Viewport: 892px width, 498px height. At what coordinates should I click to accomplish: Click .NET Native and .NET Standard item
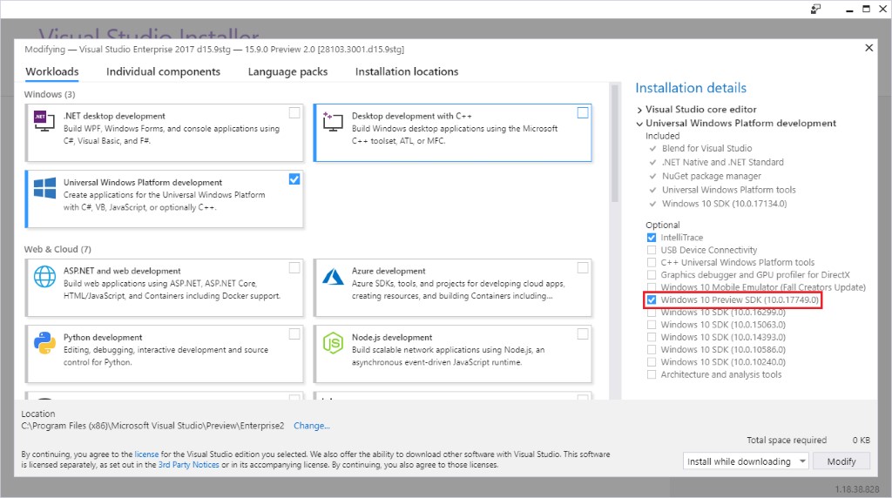(722, 162)
